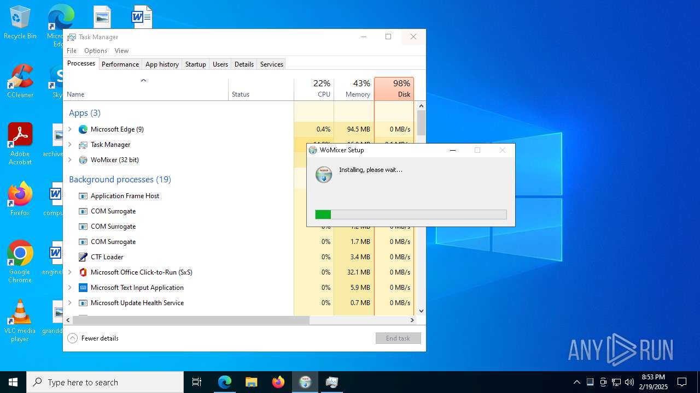
Task: Open Adobe Acrobat desktop shortcut
Action: click(x=20, y=144)
